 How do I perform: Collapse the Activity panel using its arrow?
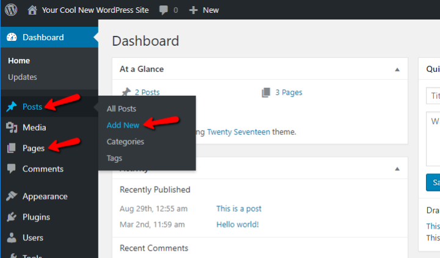pyautogui.click(x=397, y=168)
